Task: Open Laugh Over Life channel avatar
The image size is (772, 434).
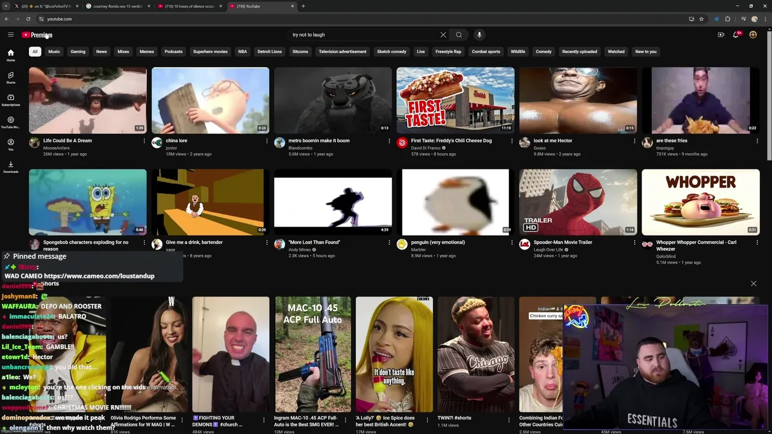Action: pos(525,244)
